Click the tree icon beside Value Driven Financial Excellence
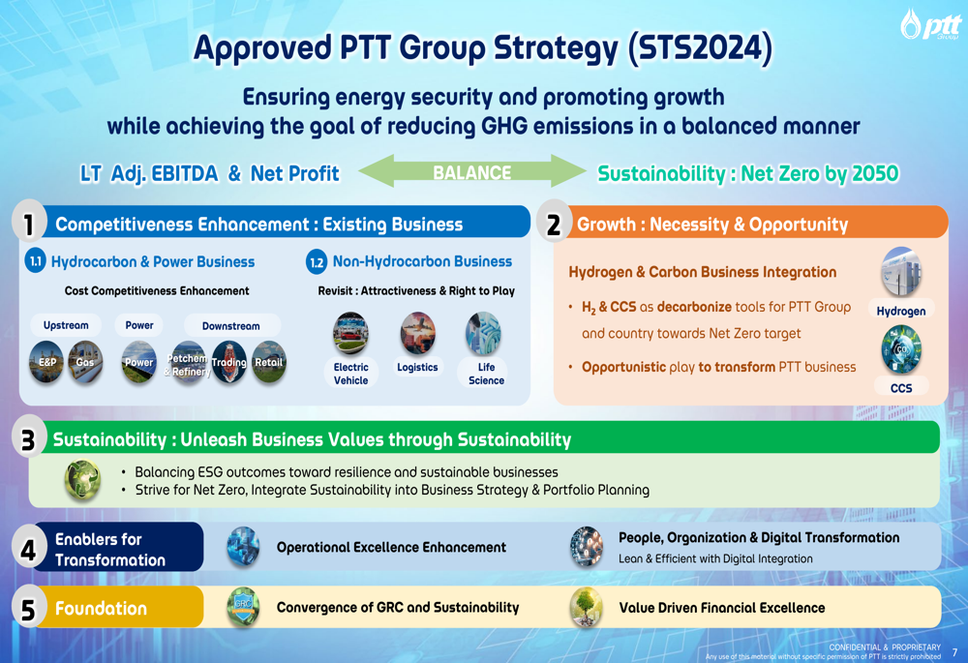Viewport: 968px width, 663px height. 587,608
